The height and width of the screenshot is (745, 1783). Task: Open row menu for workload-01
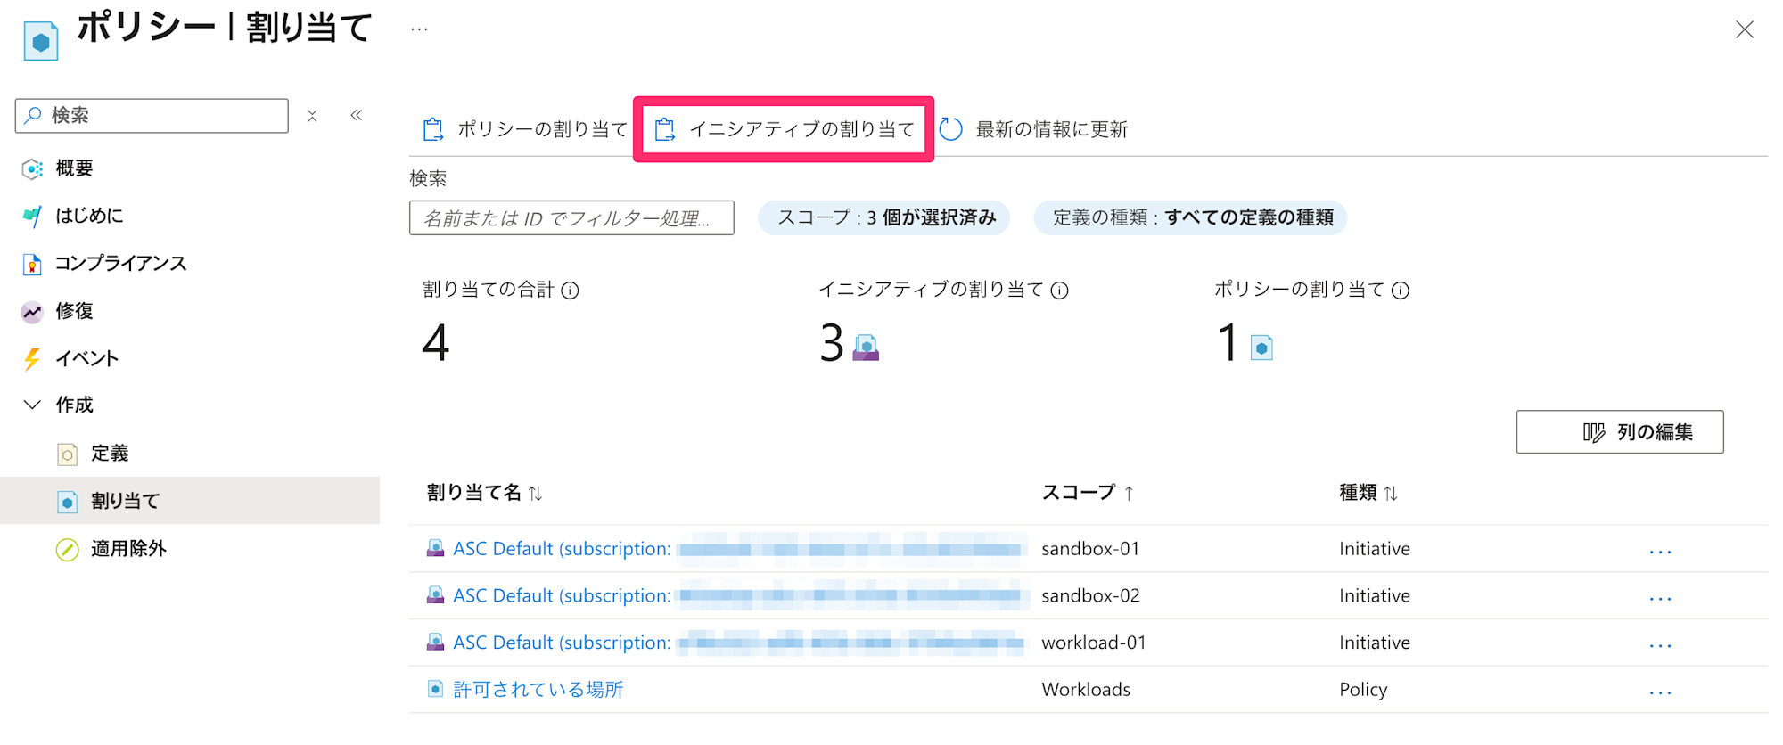(1660, 645)
